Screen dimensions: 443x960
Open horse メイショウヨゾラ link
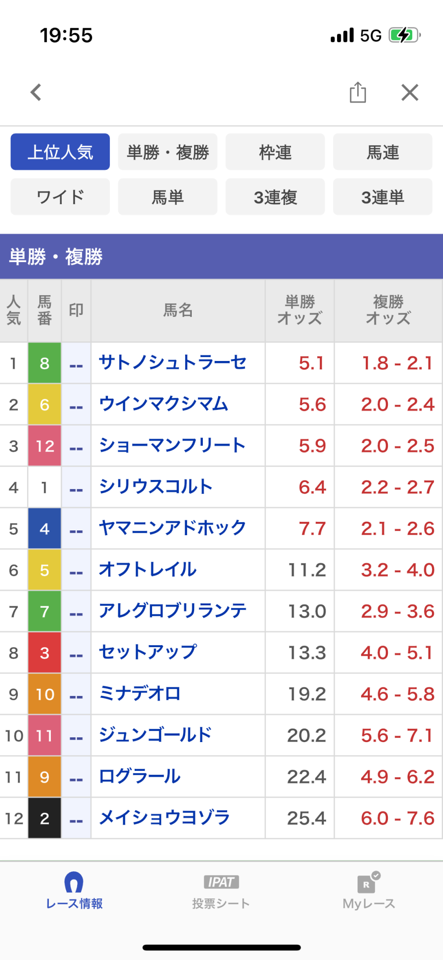tap(164, 818)
